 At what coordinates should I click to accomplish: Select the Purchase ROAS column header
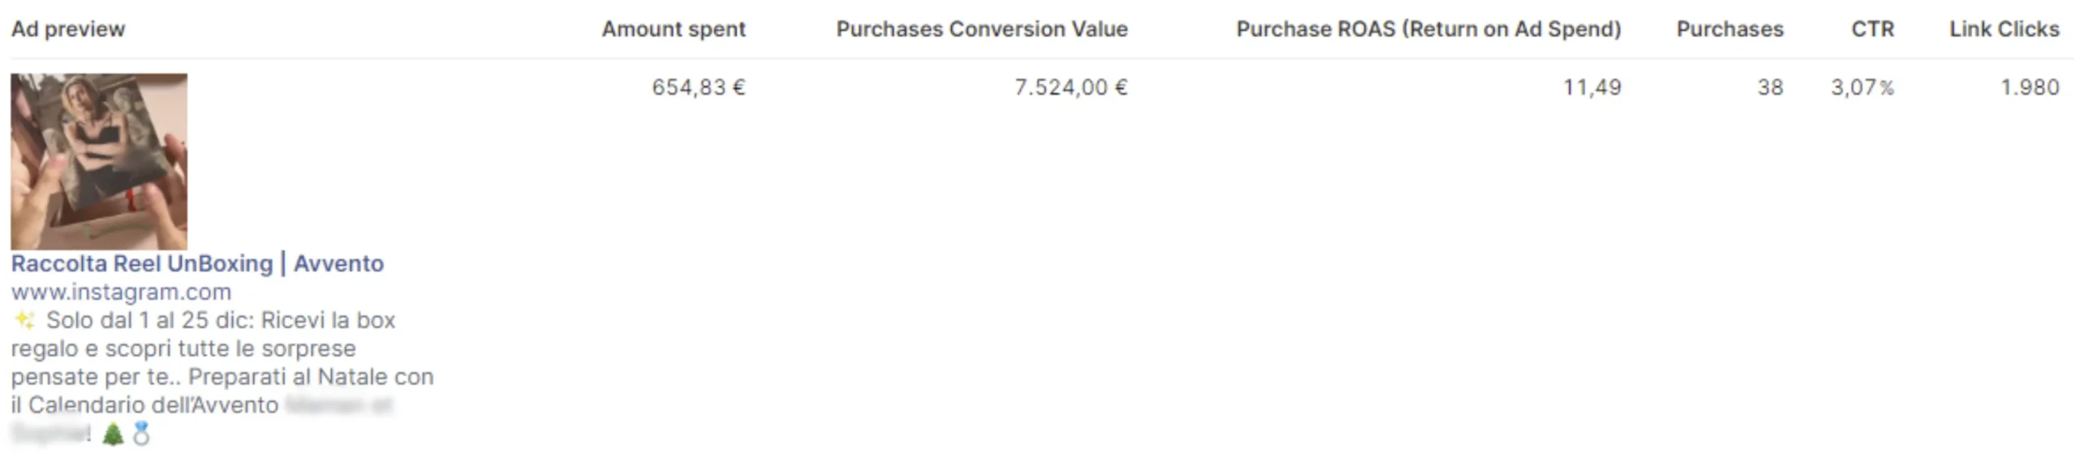click(1429, 29)
